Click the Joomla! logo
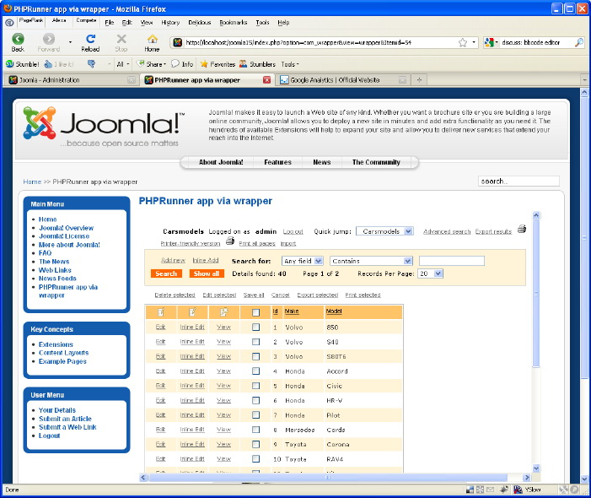The image size is (591, 498). (x=101, y=127)
